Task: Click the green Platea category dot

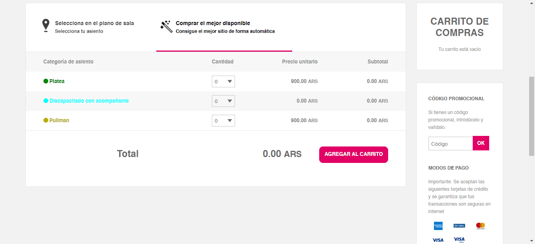Action: coord(46,81)
